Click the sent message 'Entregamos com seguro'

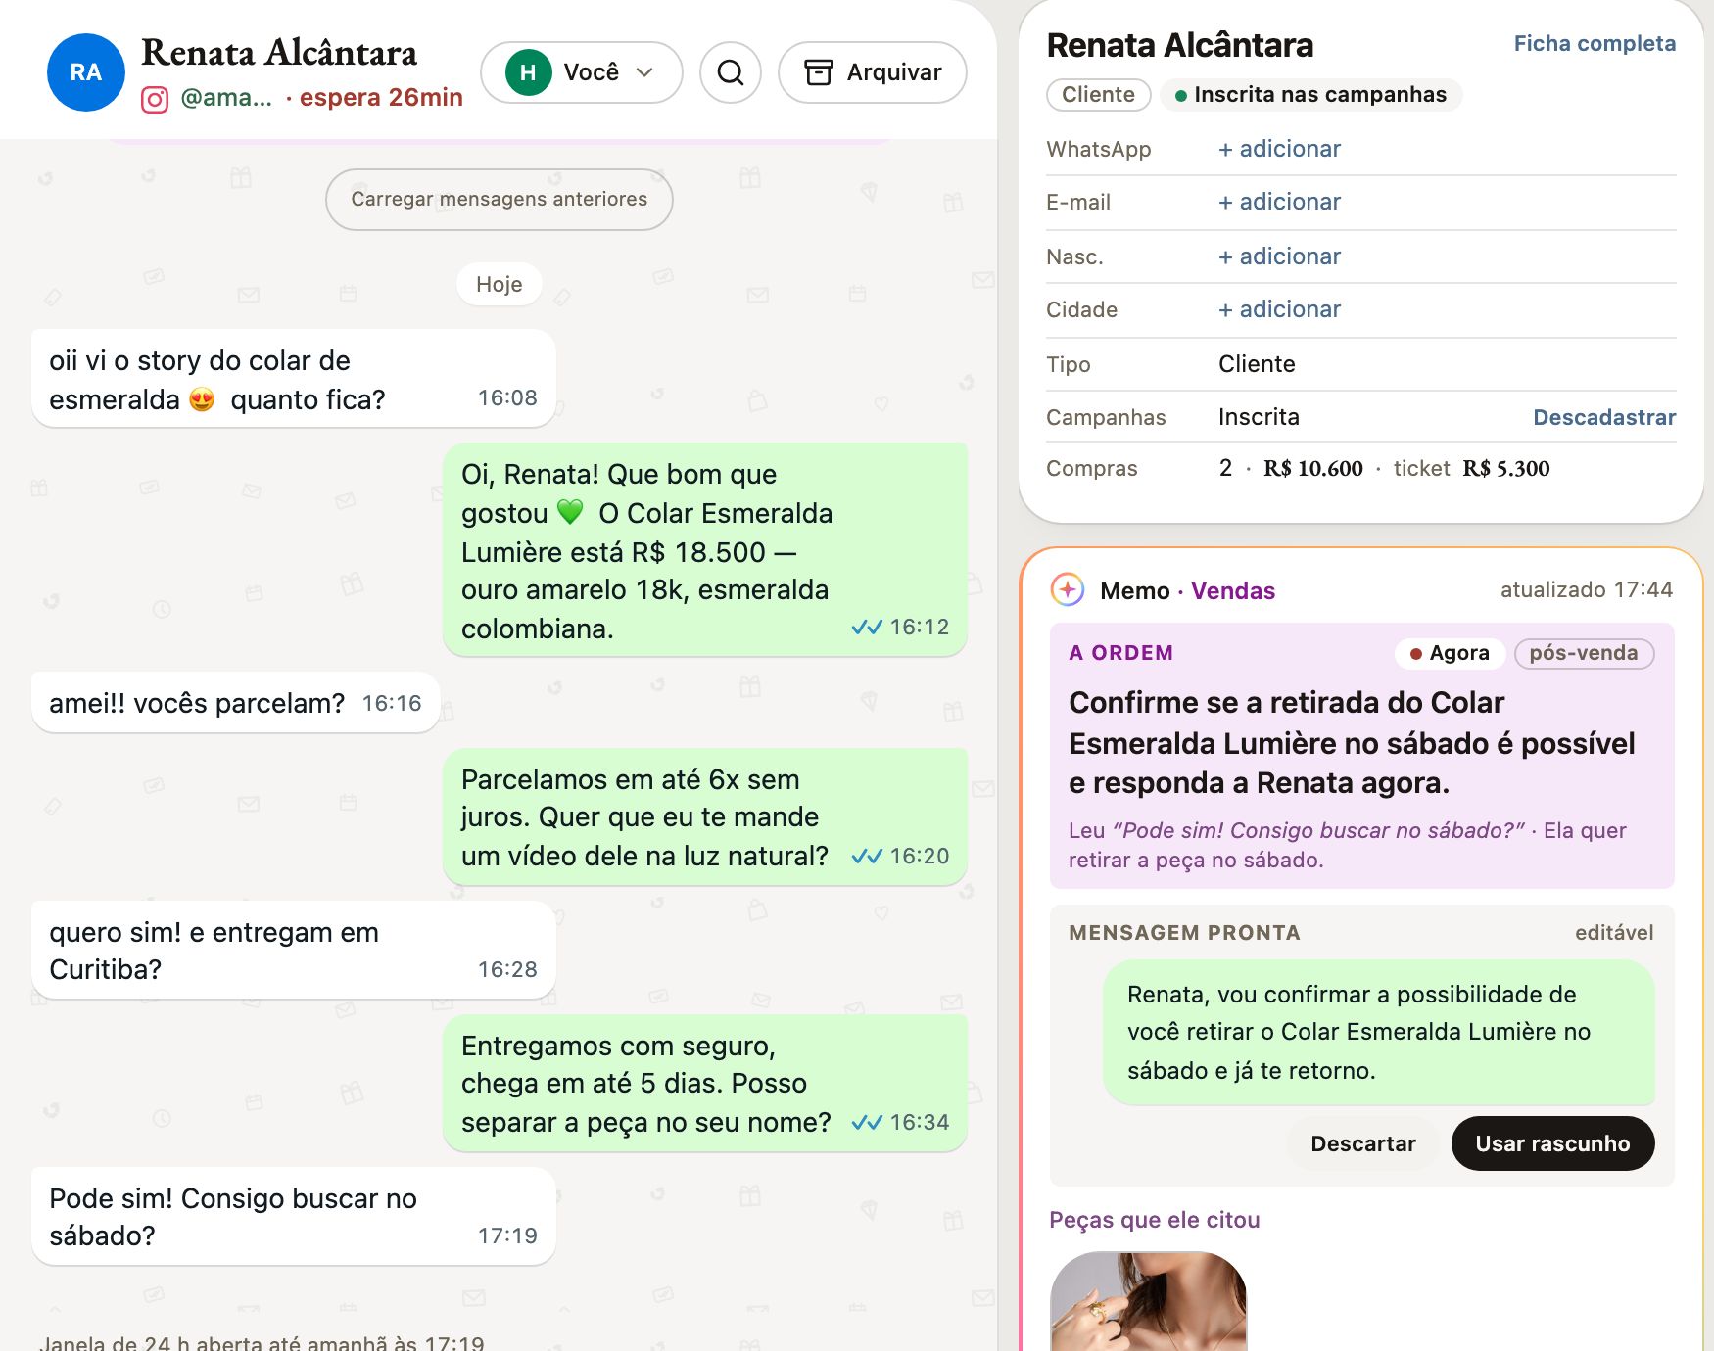[705, 1084]
